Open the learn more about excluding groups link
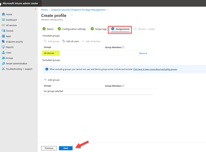 (x=155, y=69)
